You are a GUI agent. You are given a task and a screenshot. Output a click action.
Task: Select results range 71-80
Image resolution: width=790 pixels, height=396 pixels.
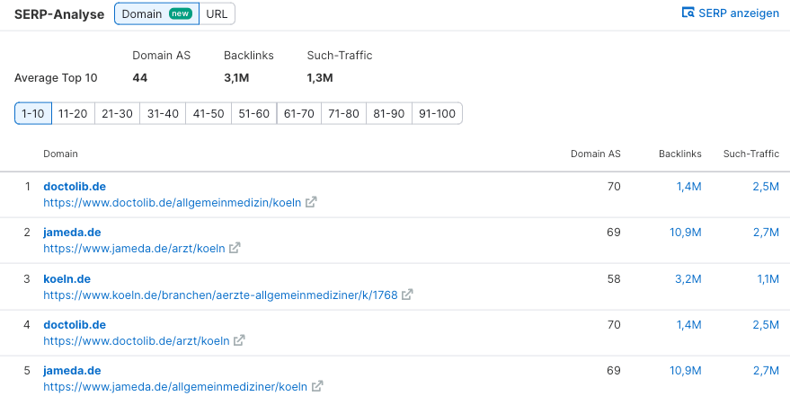pos(343,113)
